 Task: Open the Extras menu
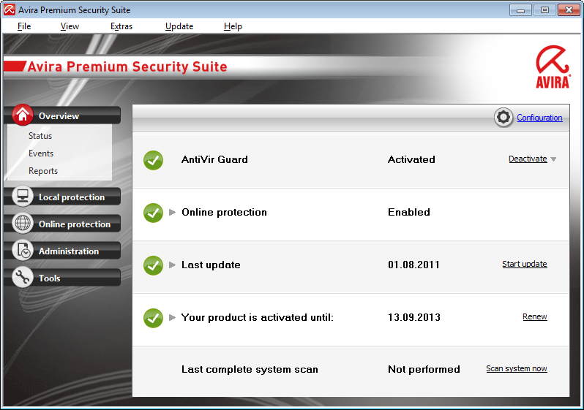pos(121,26)
